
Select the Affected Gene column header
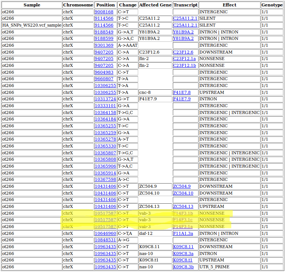155,5
